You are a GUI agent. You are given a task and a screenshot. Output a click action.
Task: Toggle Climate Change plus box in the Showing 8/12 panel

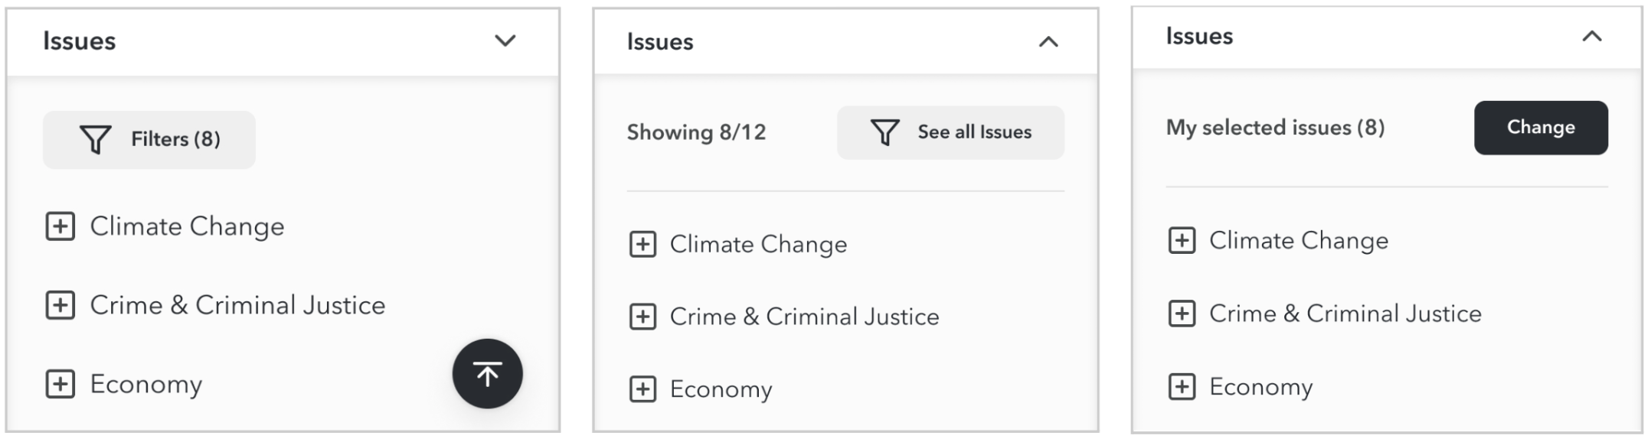click(642, 245)
